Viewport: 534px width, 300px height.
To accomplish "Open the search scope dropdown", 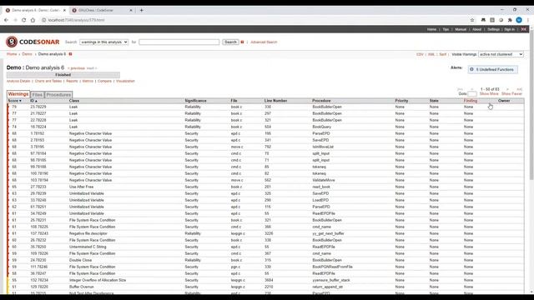I will tap(103, 42).
